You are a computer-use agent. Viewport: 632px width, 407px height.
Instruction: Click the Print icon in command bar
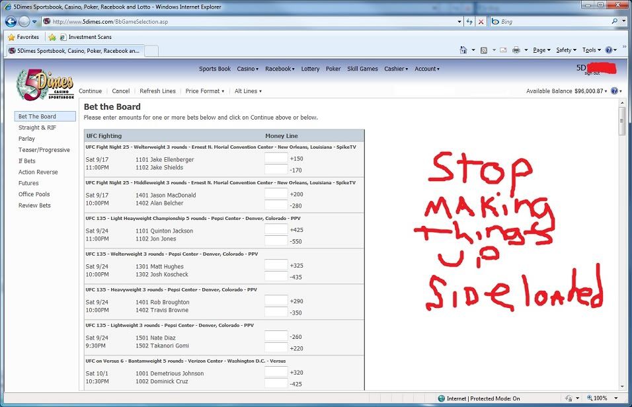[516, 50]
